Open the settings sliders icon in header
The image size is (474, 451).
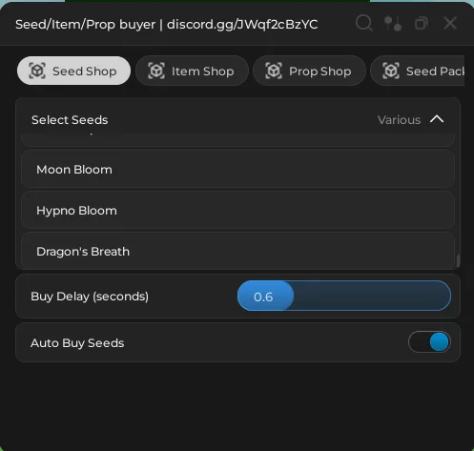point(393,24)
